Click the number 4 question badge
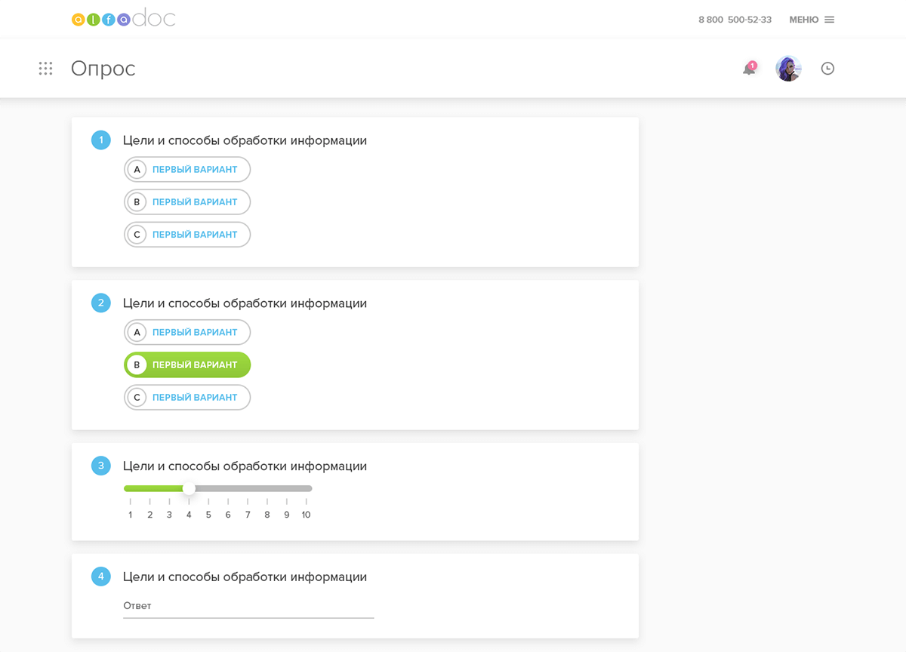Image resolution: width=906 pixels, height=652 pixels. [101, 577]
